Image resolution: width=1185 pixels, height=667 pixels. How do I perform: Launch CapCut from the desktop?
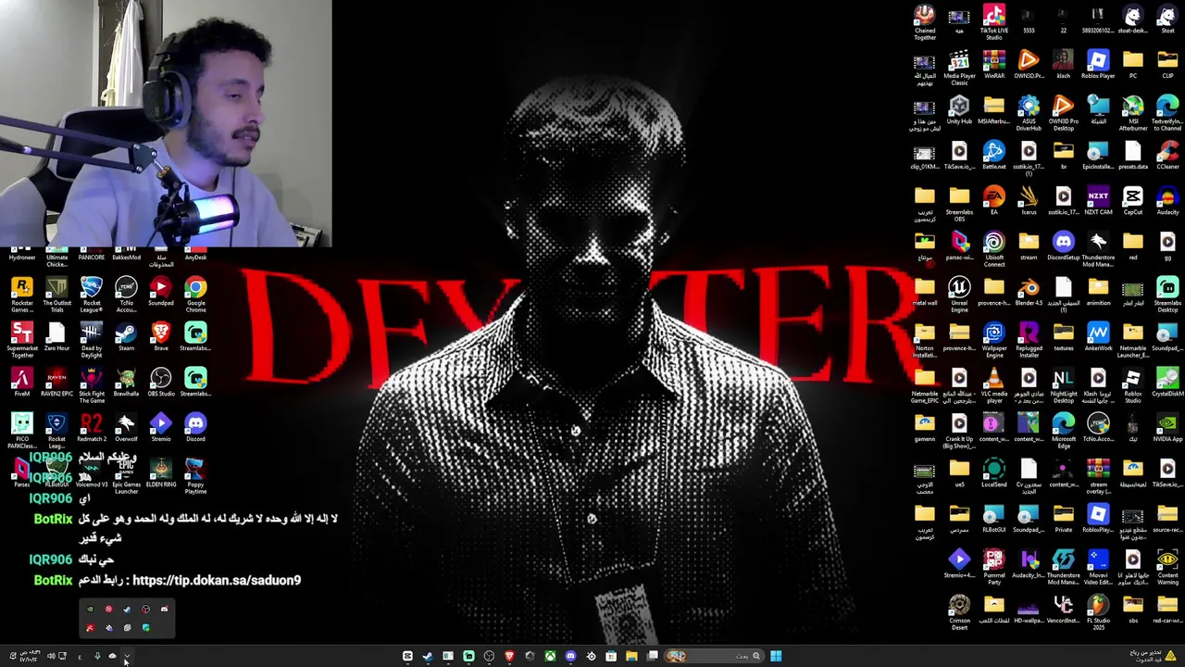tap(1133, 202)
